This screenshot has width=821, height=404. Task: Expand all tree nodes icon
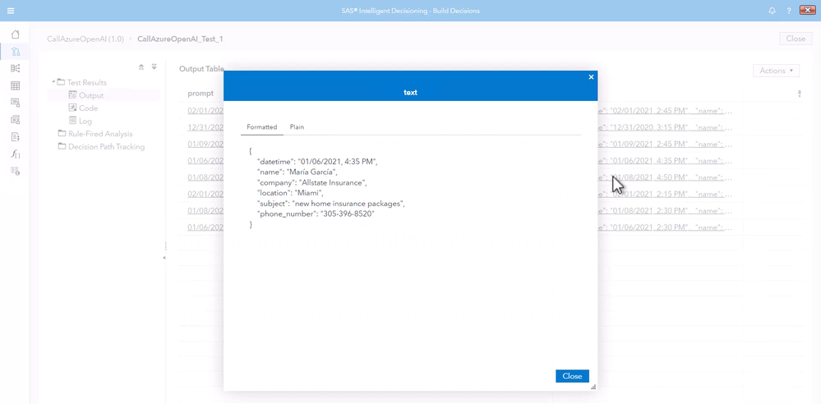pos(154,67)
